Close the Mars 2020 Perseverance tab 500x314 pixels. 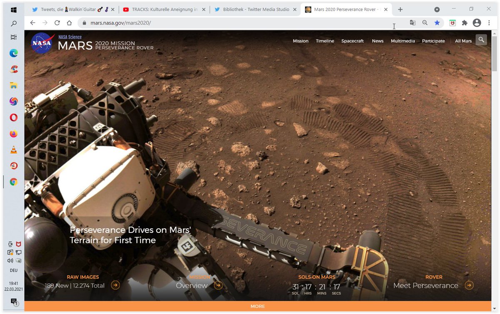point(386,10)
